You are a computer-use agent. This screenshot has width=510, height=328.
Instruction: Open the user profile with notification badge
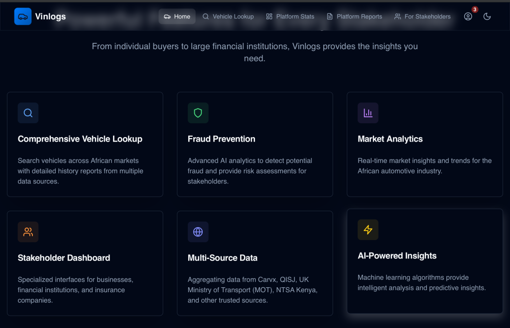(468, 16)
